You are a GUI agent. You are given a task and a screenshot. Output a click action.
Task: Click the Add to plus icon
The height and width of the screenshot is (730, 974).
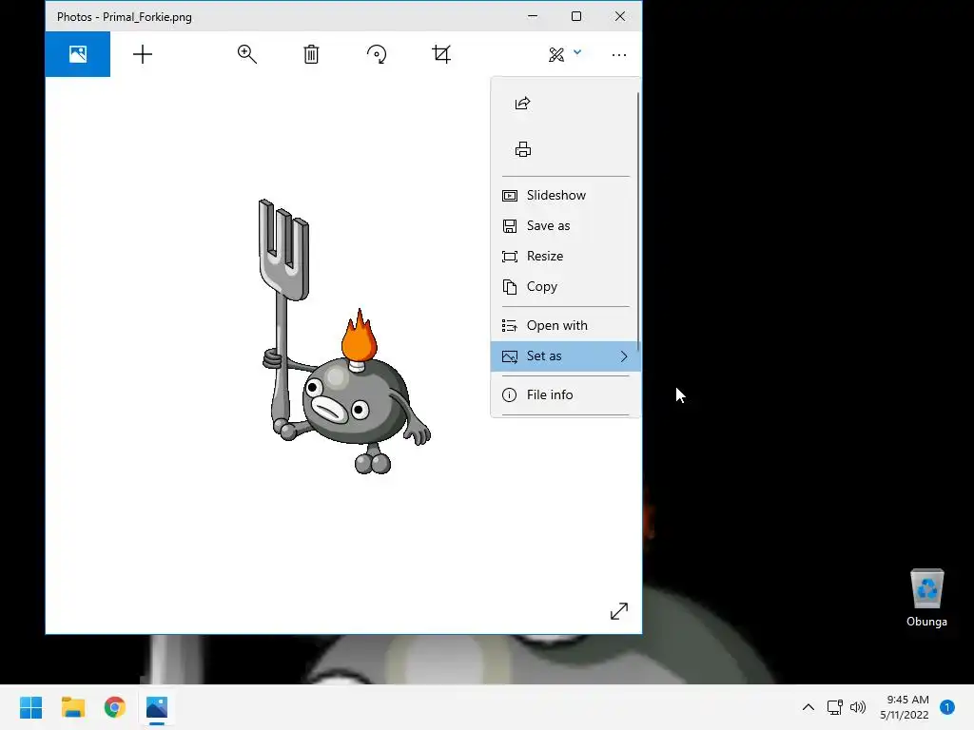pyautogui.click(x=143, y=54)
